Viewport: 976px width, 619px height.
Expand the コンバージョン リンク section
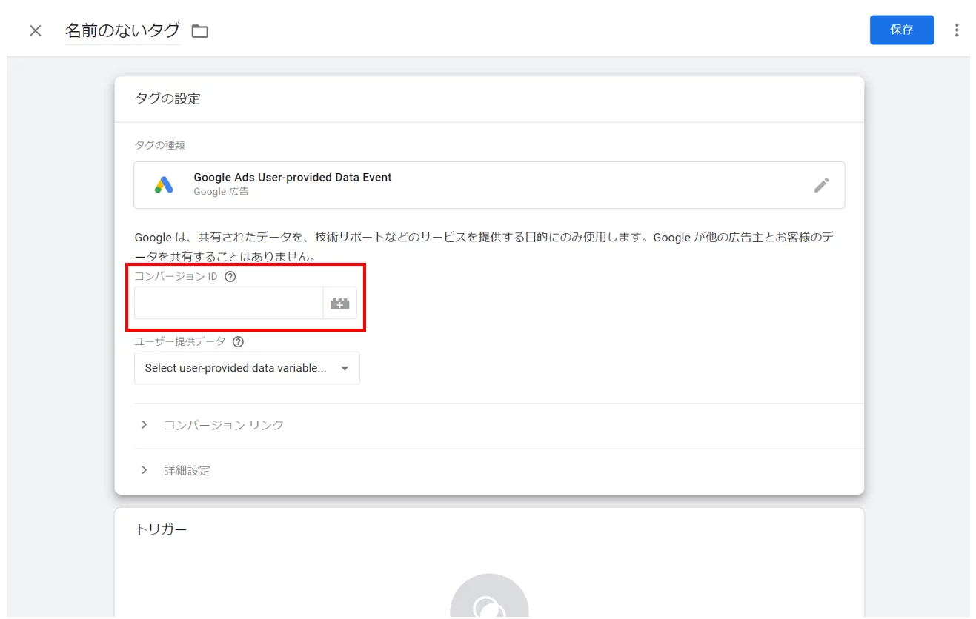[222, 424]
